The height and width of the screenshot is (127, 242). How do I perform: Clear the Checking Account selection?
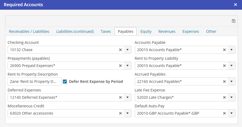120,50
